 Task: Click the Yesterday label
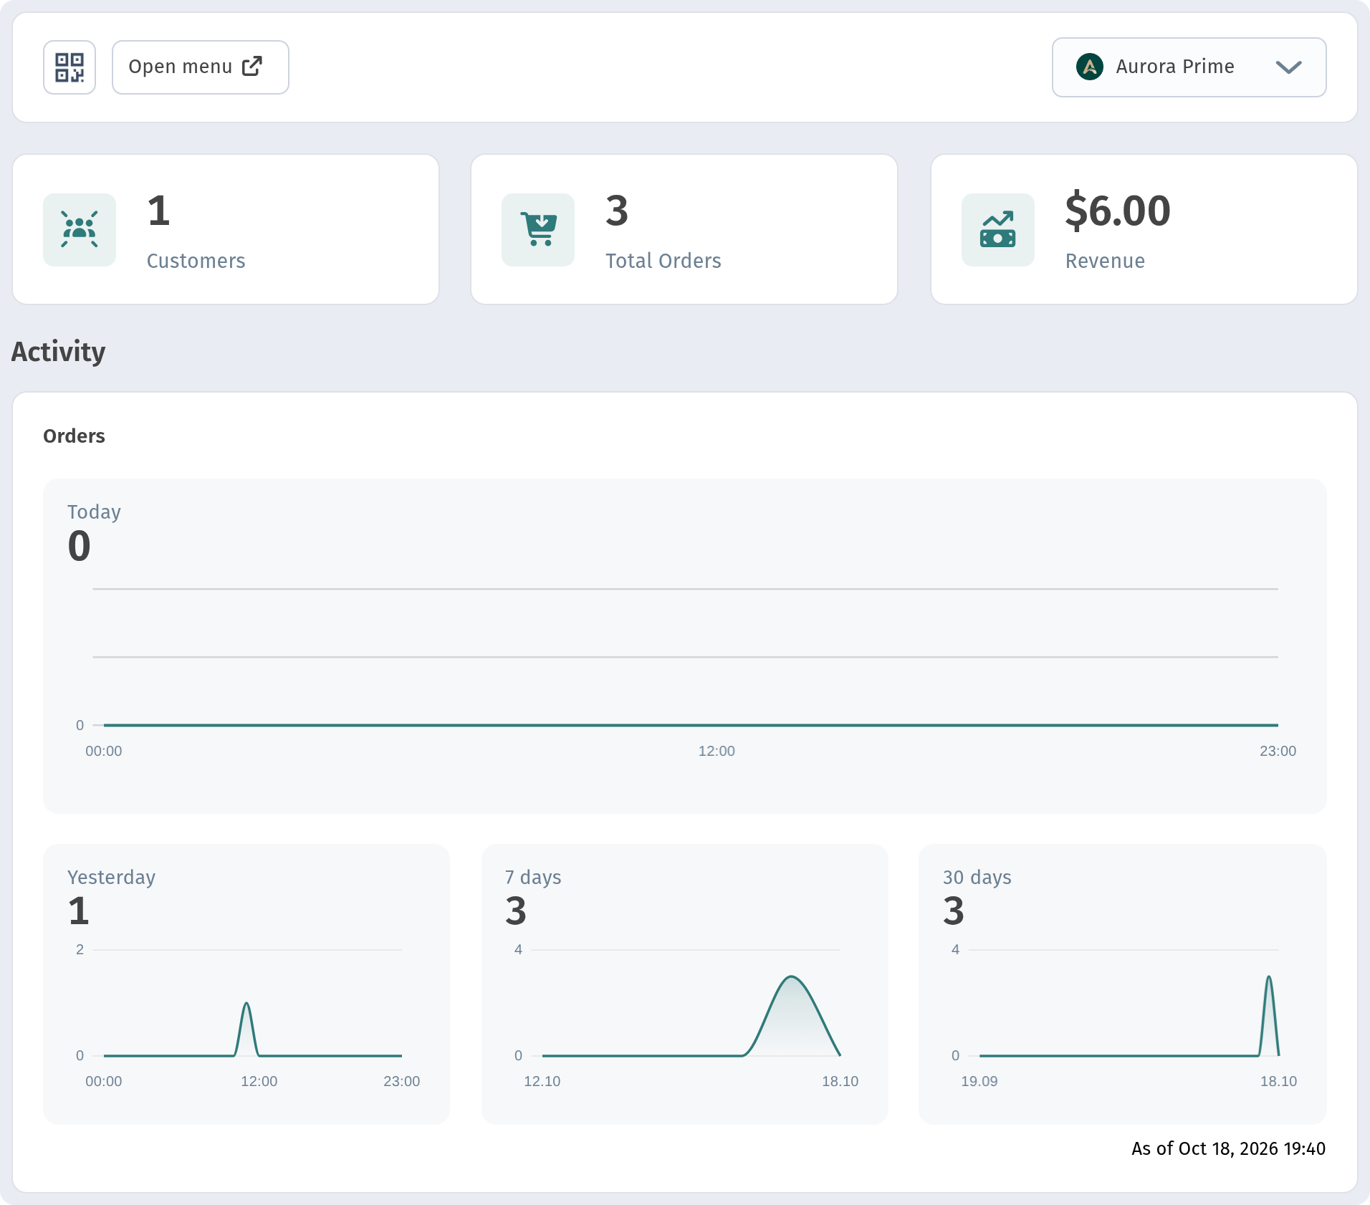pos(112,878)
